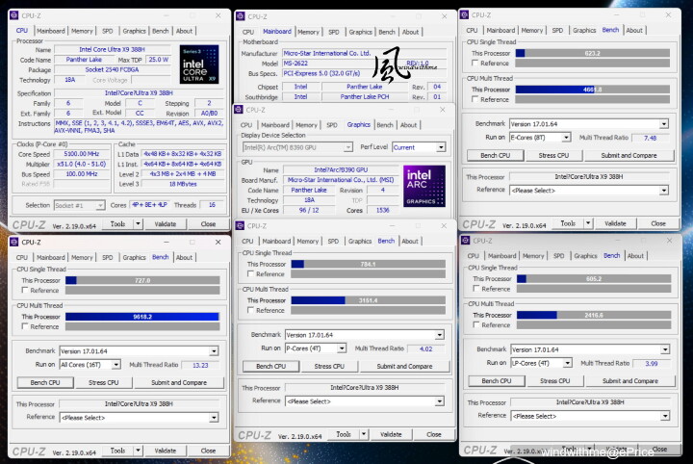693x464 pixels.
Task: Click the CPU-Z title icon of the LP-Cores bench window
Action: (465, 241)
